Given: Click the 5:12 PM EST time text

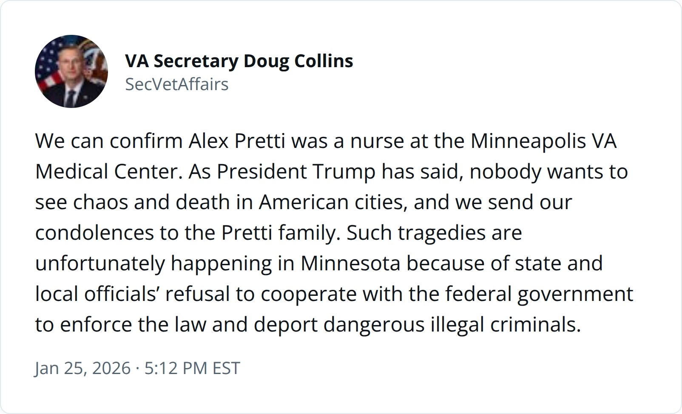Looking at the screenshot, I should (192, 368).
